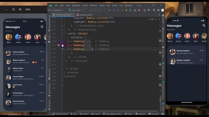
Task: Open the Version Control tool window
Action: [60, 114]
